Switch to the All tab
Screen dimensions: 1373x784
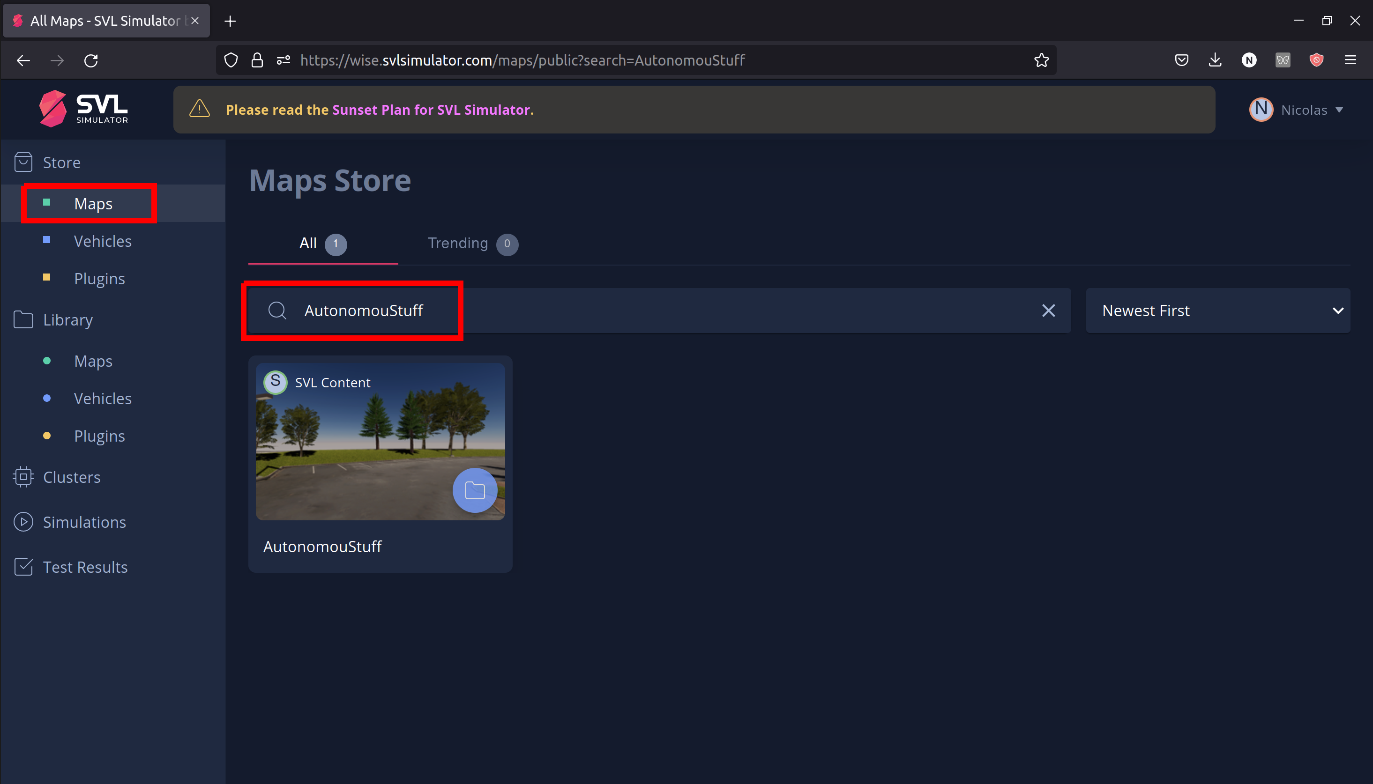tap(323, 244)
